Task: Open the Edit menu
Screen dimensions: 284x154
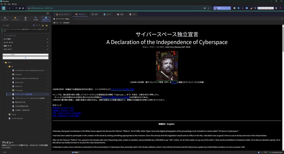Action: (x=5, y=4)
